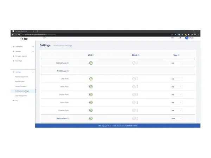Open Notification Settings in the sidebar
The height and width of the screenshot is (158, 211).
click(x=22, y=91)
